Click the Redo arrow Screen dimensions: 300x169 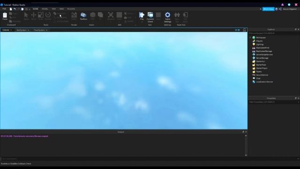click(19, 9)
